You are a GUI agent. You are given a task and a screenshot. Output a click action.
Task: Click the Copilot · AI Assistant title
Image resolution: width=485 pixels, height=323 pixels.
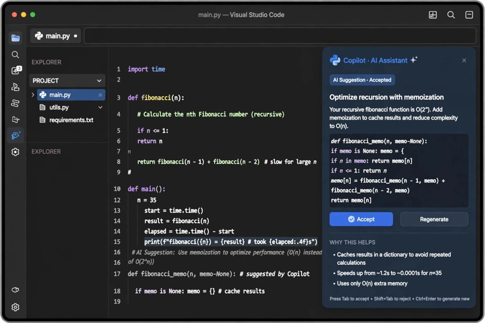[x=375, y=61]
